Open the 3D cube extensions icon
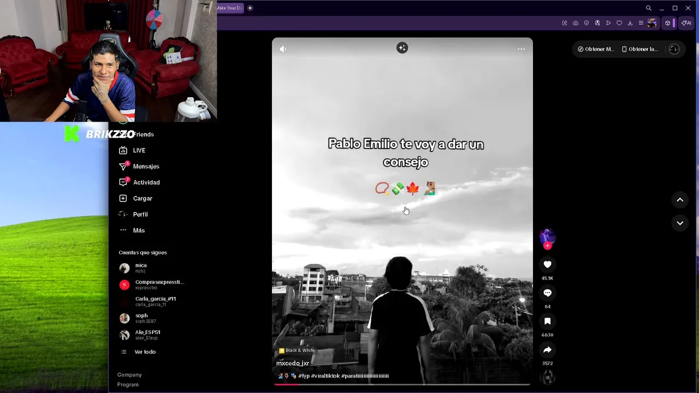Viewport: 699px width, 393px height. [667, 23]
